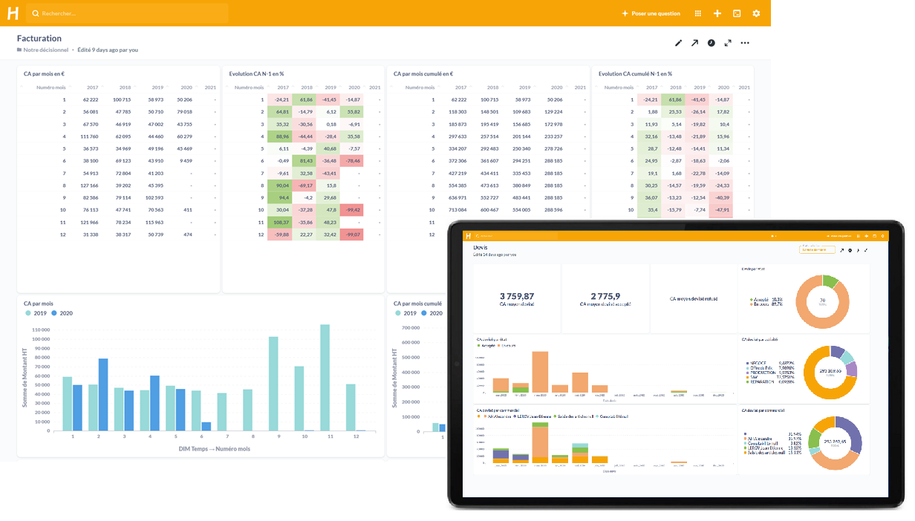Open revision history via the clock icon
The image size is (915, 521).
click(712, 43)
